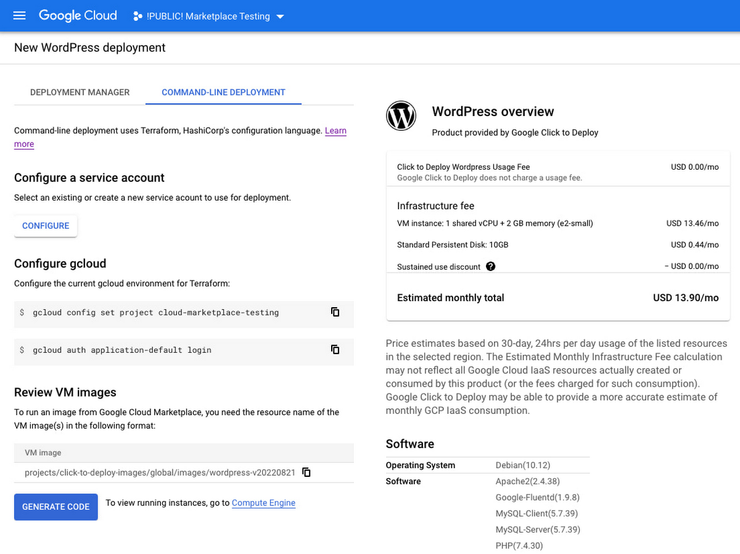
Task: Click the Configure gcloud heading
Action: pyautogui.click(x=60, y=263)
